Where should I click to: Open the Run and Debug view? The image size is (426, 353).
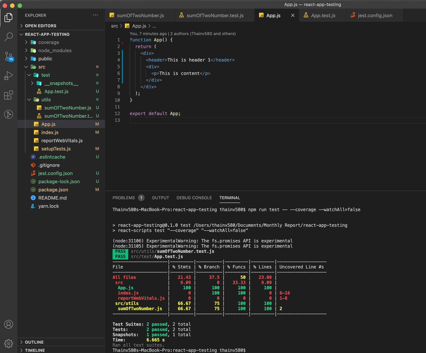(x=9, y=76)
